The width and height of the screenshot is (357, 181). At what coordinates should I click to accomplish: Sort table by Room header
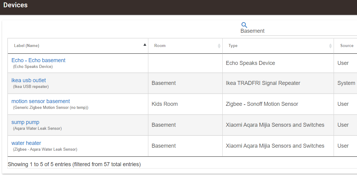160,45
